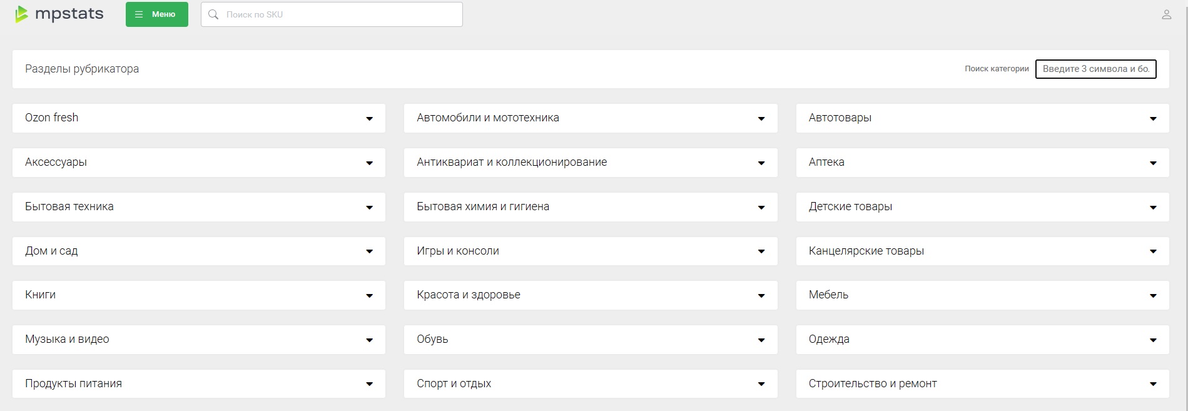
Task: Expand Детские товары arrow
Action: tap(1152, 207)
